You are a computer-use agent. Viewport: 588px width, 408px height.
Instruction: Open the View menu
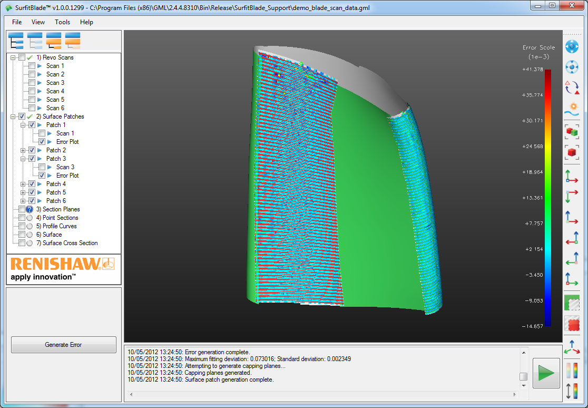[38, 22]
